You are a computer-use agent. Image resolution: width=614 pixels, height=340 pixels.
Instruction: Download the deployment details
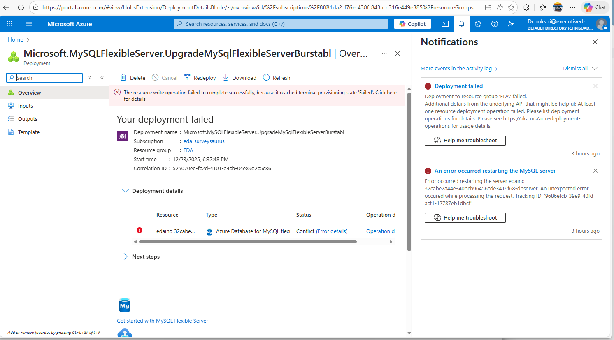[x=240, y=78]
